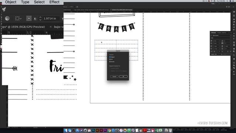
Task: Open the font style dropdown in Character panel
Action: pyautogui.click(x=230, y=38)
